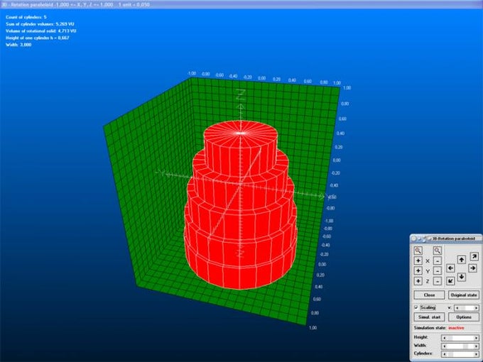Click right arrow of Width scrollbar
The image size is (483, 362).
tap(476, 346)
